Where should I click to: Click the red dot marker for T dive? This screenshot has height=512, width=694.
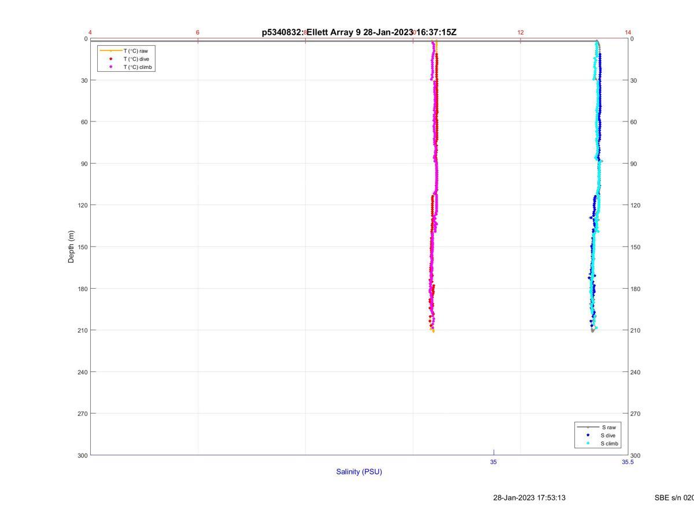point(110,59)
